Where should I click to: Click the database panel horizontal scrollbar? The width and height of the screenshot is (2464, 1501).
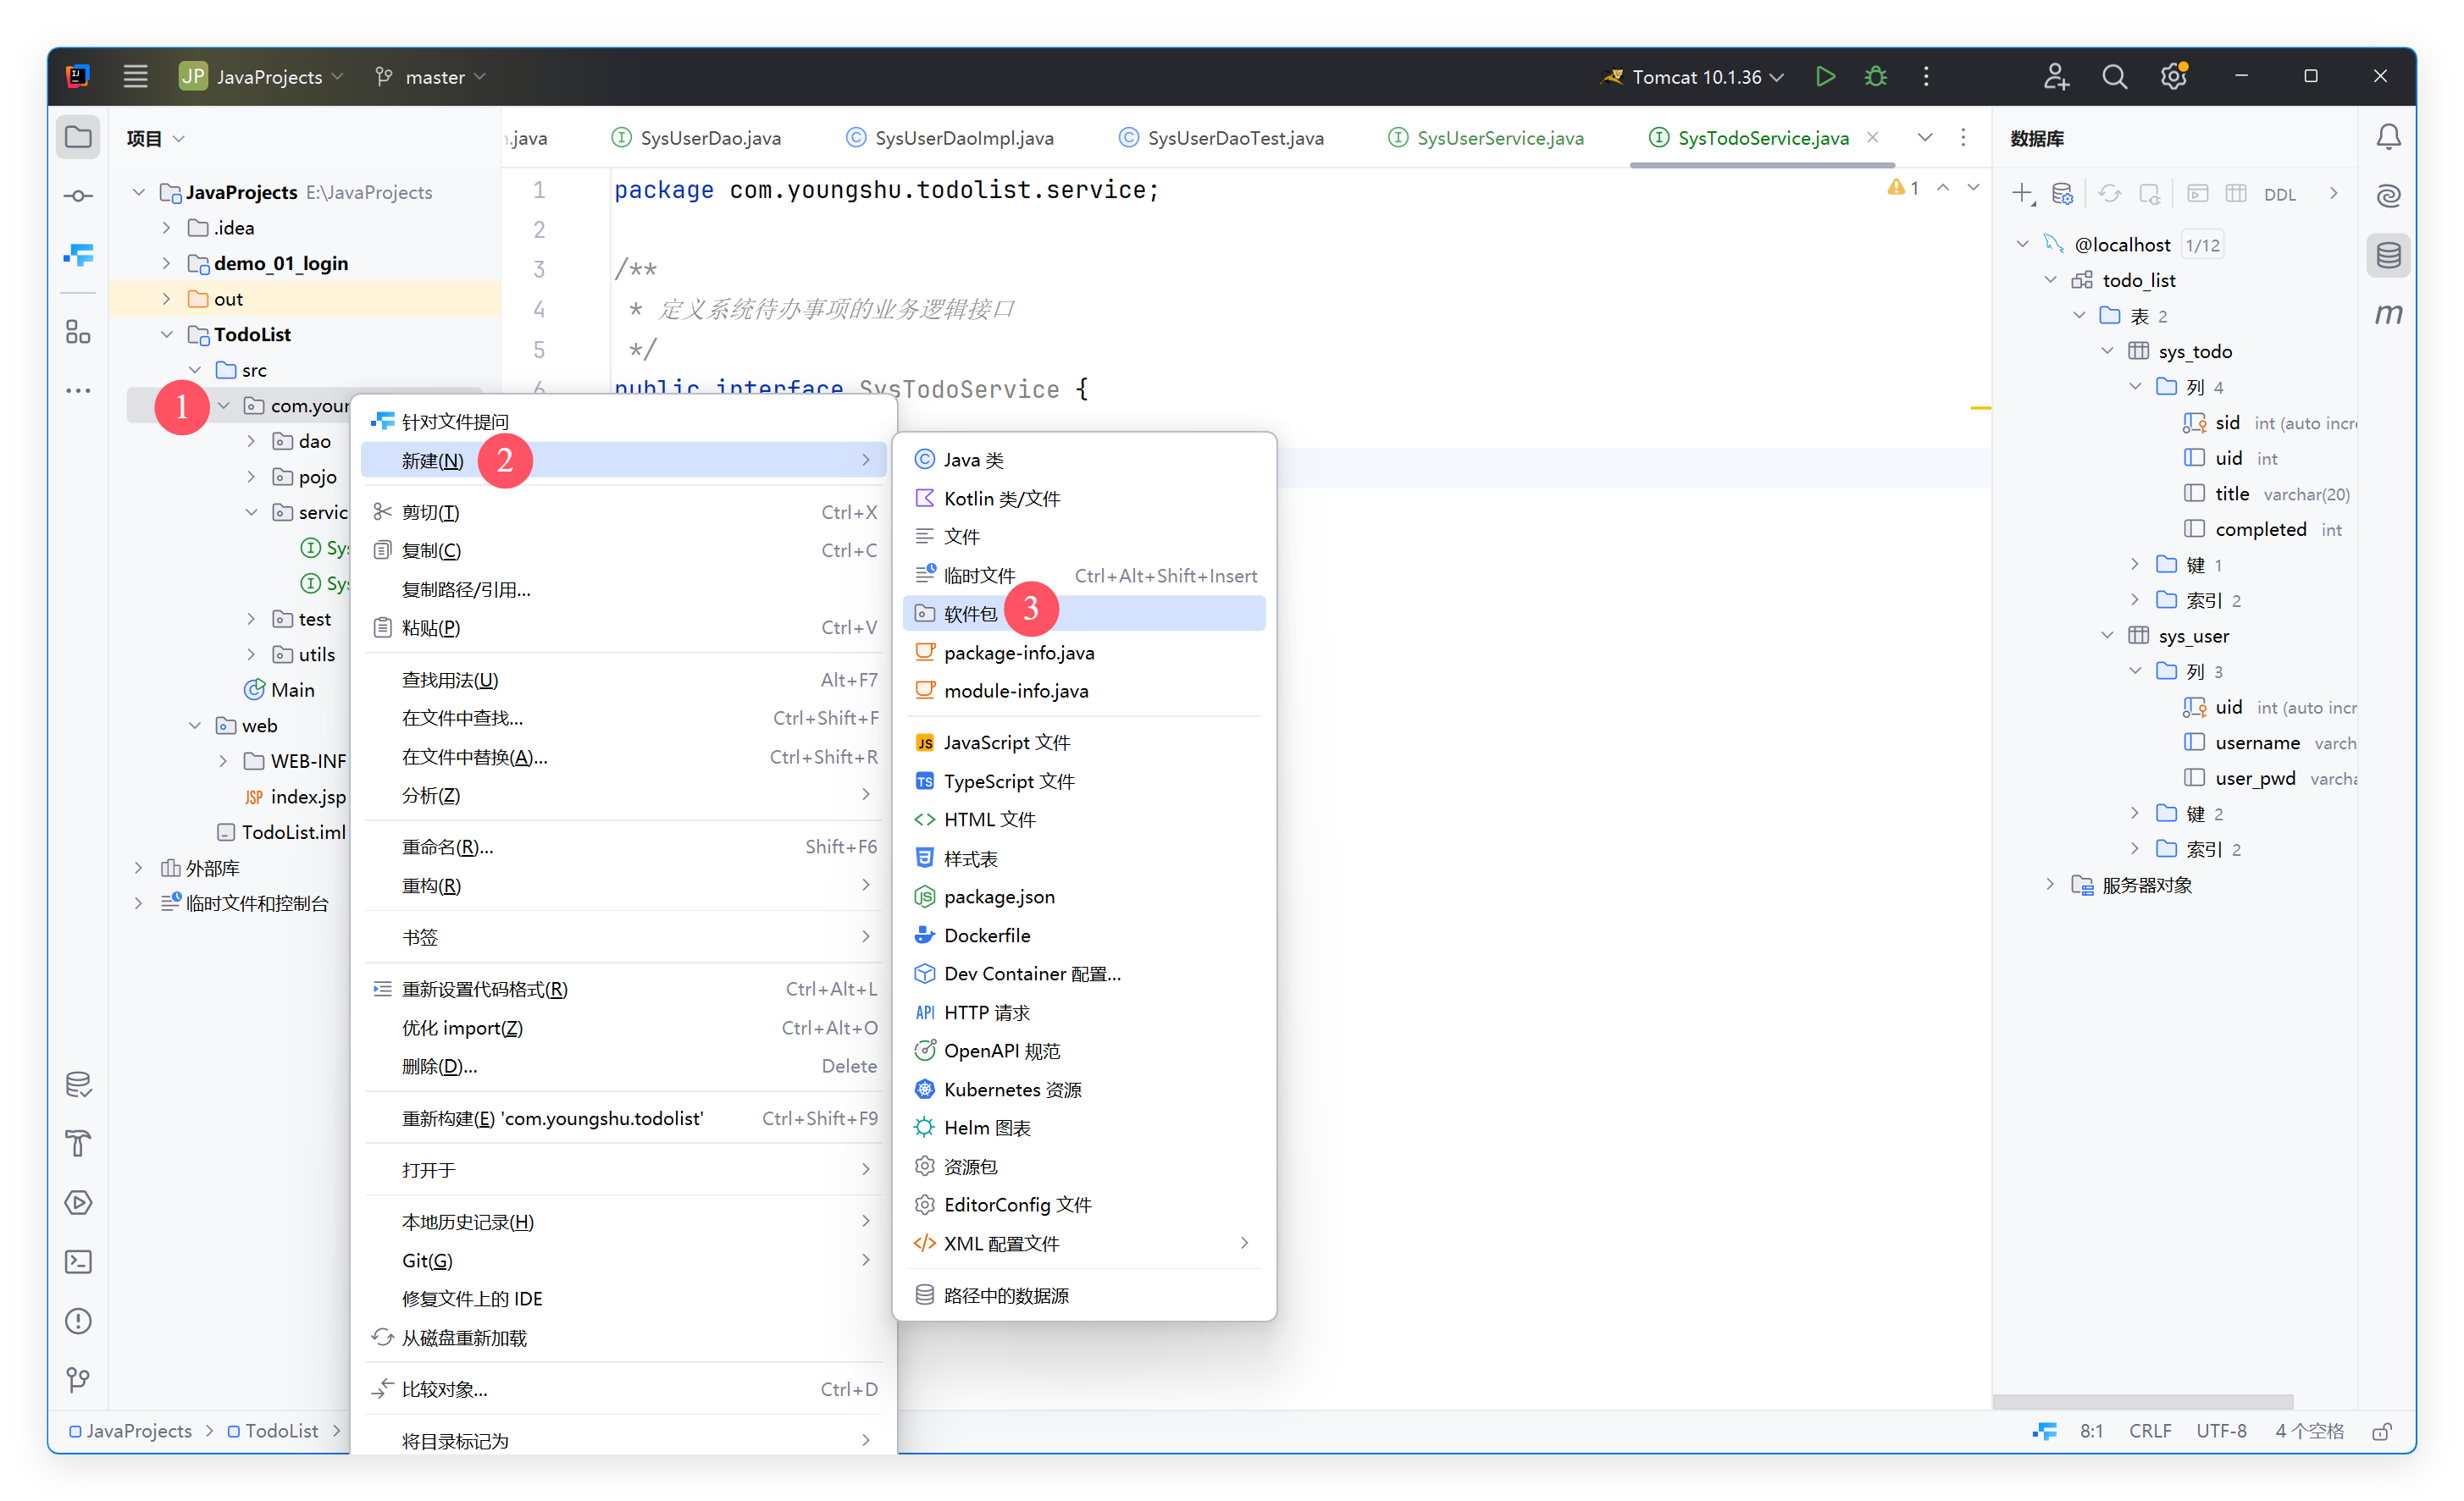2142,1401
